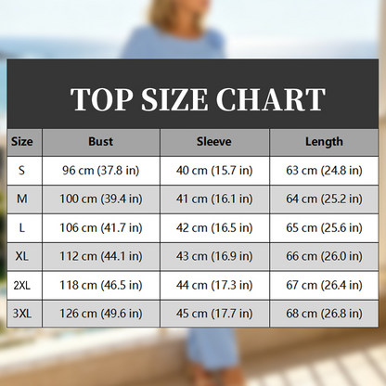Image resolution: width=386 pixels, height=386 pixels.
Task: Click the S size row label
Action: [21, 170]
